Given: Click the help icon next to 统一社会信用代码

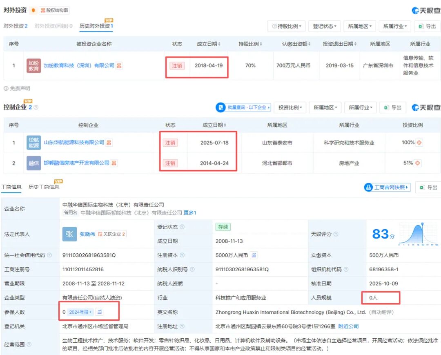Looking at the screenshot, I should click(49, 255).
